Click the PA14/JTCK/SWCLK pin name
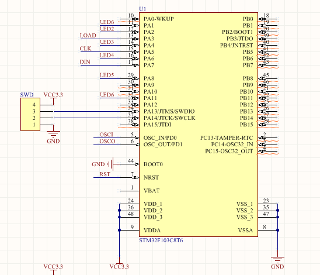This screenshot has height=275, width=320. 169,118
